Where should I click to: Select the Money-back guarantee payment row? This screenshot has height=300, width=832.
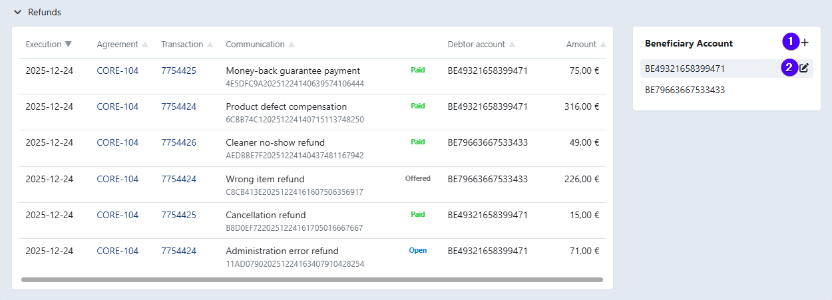293,71
